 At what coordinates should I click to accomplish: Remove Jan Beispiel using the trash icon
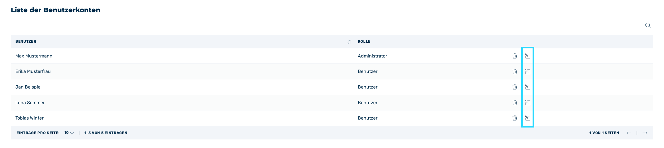(x=515, y=87)
